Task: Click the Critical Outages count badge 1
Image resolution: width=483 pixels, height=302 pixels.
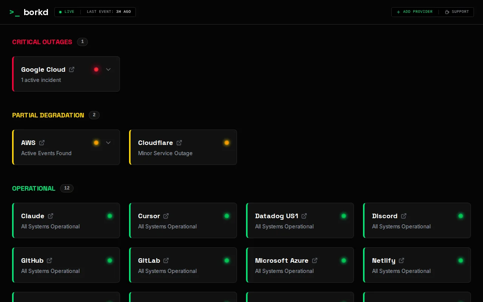Action: (x=82, y=42)
